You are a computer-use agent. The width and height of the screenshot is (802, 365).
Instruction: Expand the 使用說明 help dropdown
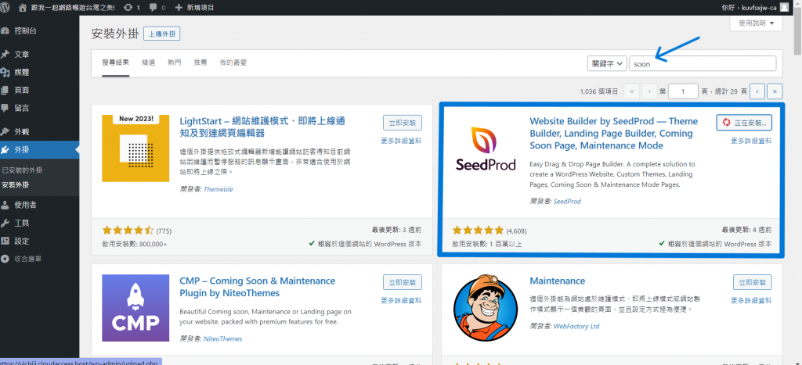click(757, 23)
